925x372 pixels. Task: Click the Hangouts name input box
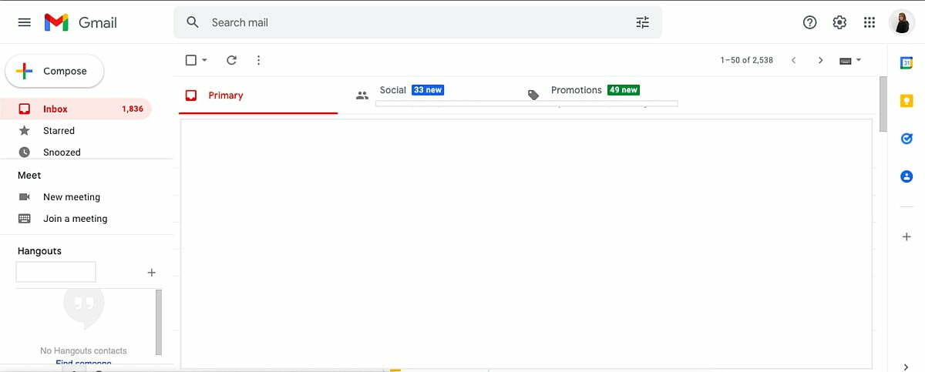tap(56, 272)
